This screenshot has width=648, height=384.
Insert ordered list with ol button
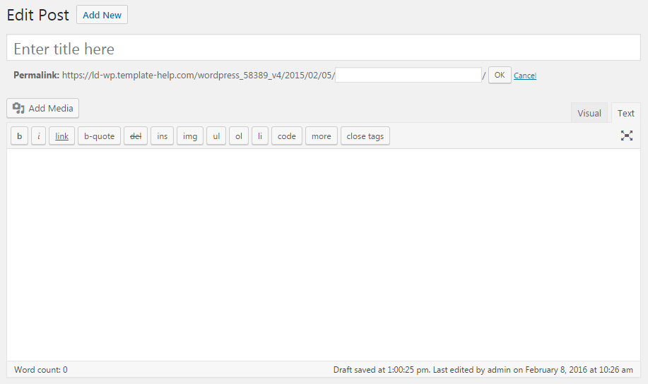pyautogui.click(x=239, y=136)
